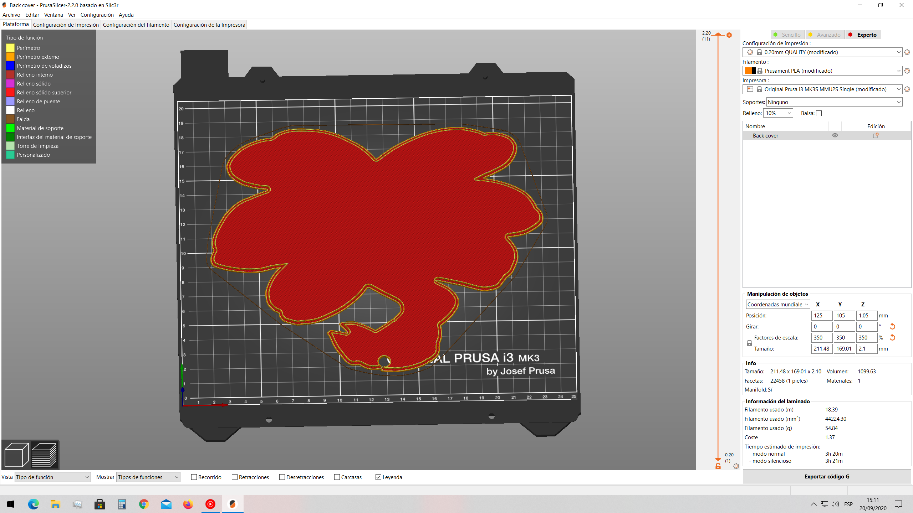Open print settings gear next to 0.20mm QUALITY
Screen dimensions: 913x513
pyautogui.click(x=907, y=52)
